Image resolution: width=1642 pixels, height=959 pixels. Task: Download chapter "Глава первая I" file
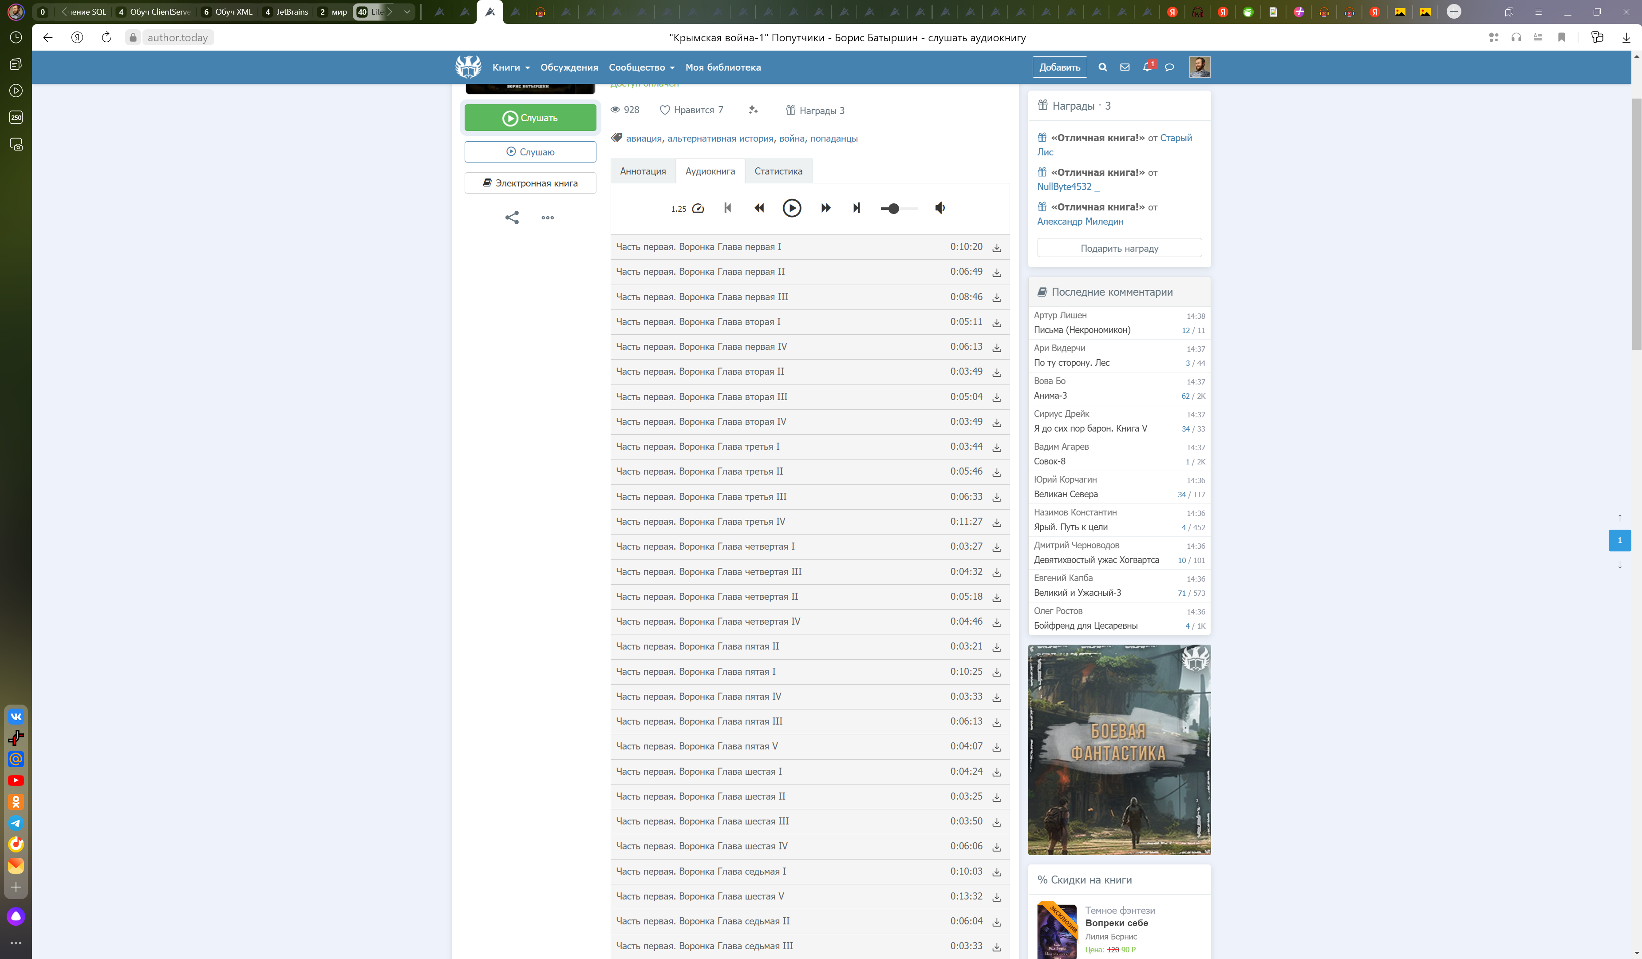(996, 248)
